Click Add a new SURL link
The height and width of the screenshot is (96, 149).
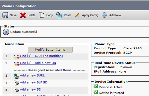coord(32,75)
